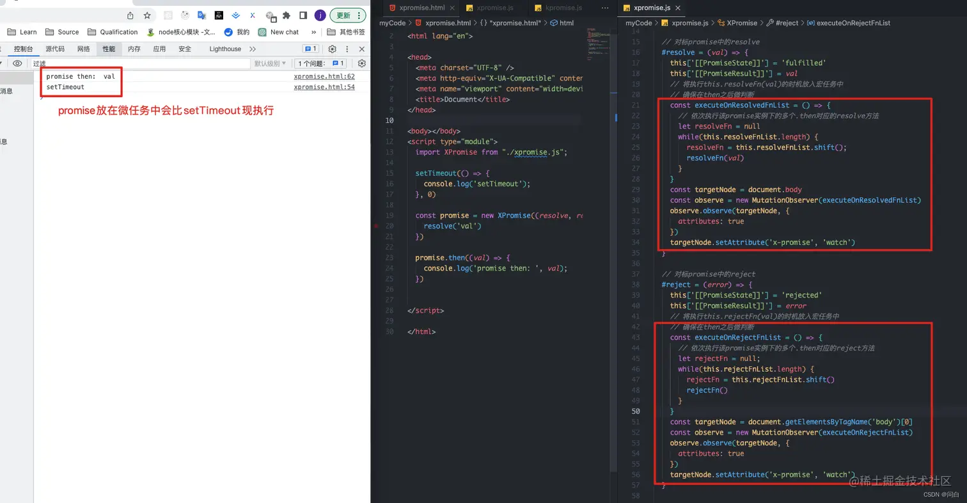967x503 pixels.
Task: Click the html element breadcrumb
Action: 562,22
